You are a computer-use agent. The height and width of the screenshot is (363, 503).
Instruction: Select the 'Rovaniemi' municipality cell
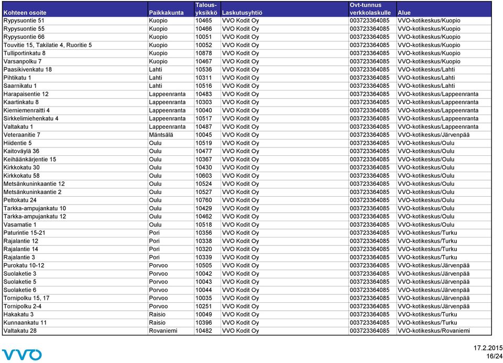[x=163, y=331]
